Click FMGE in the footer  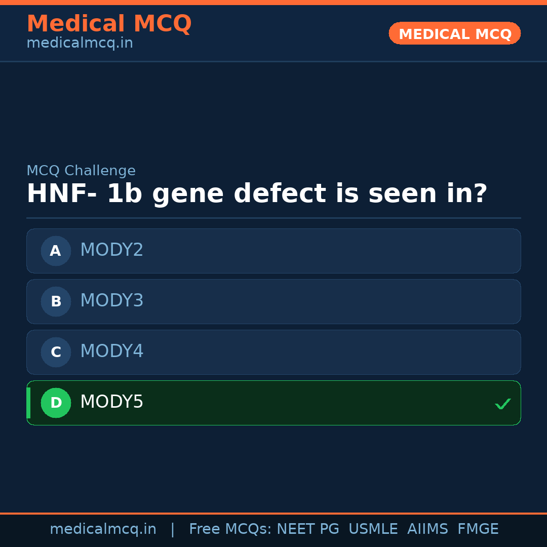coord(478,529)
